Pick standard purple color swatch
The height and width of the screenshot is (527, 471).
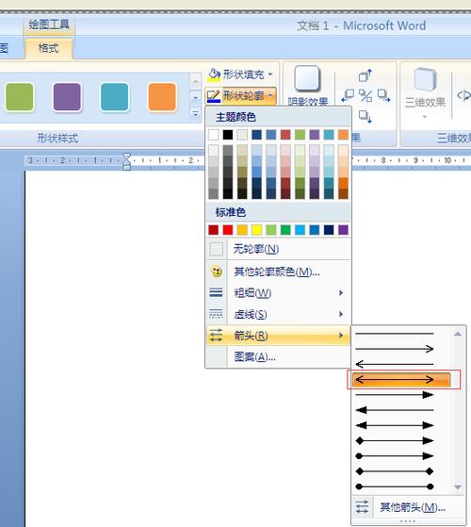(x=343, y=230)
